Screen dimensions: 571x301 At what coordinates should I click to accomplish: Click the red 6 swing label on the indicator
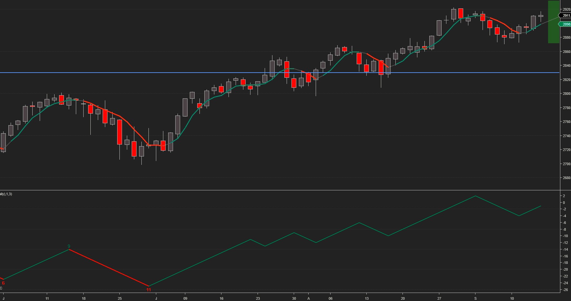pyautogui.click(x=4, y=283)
